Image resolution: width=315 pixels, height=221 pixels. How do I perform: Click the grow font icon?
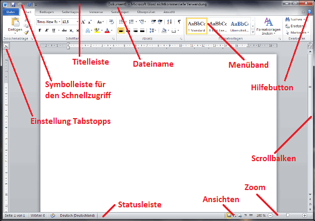[x=83, y=22]
